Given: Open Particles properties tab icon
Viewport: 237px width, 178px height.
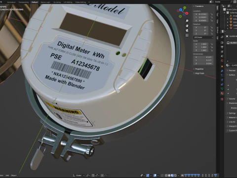Looking at the screenshot, I should (222, 75).
